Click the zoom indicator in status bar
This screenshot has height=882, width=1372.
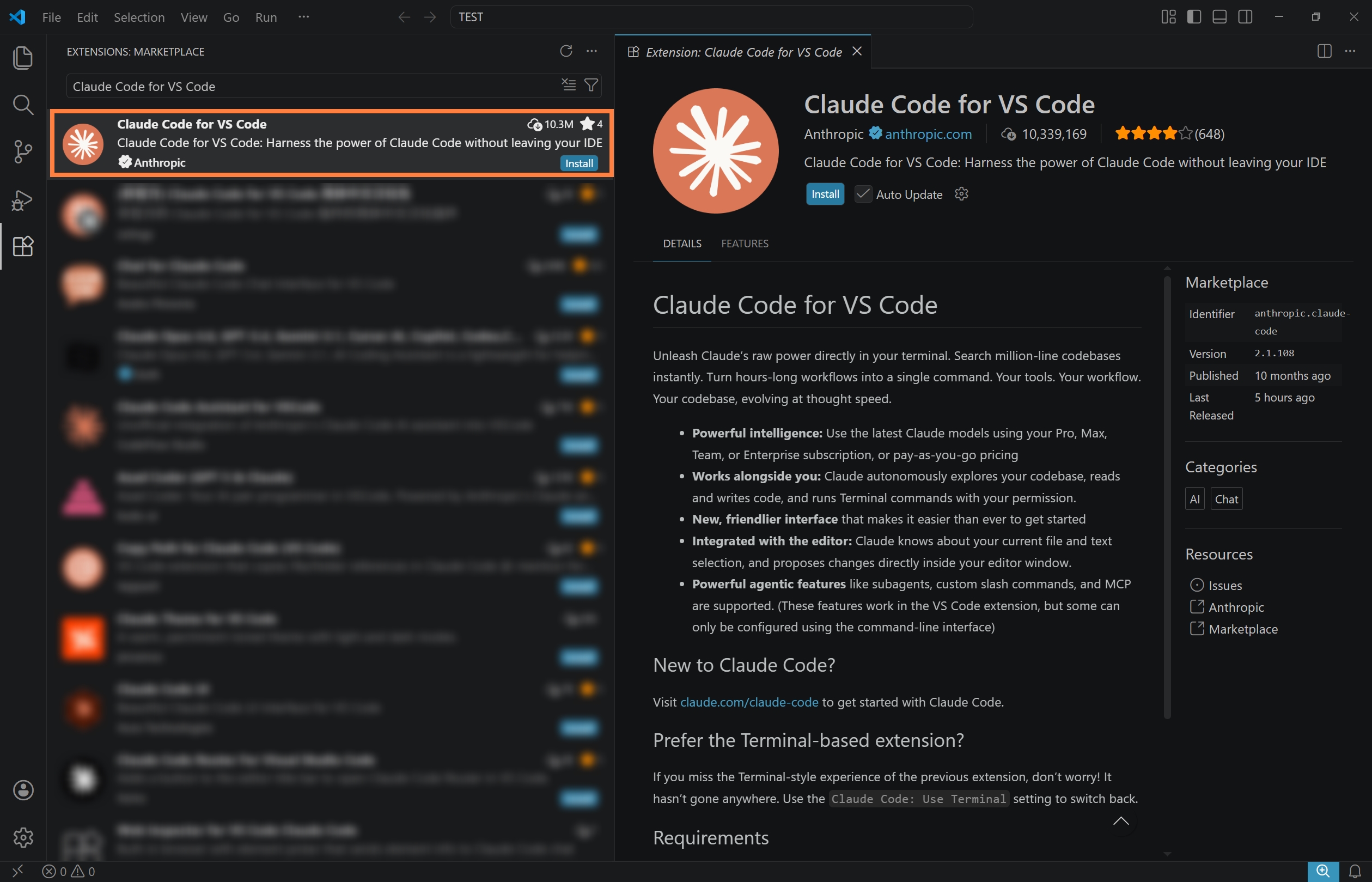[1323, 871]
